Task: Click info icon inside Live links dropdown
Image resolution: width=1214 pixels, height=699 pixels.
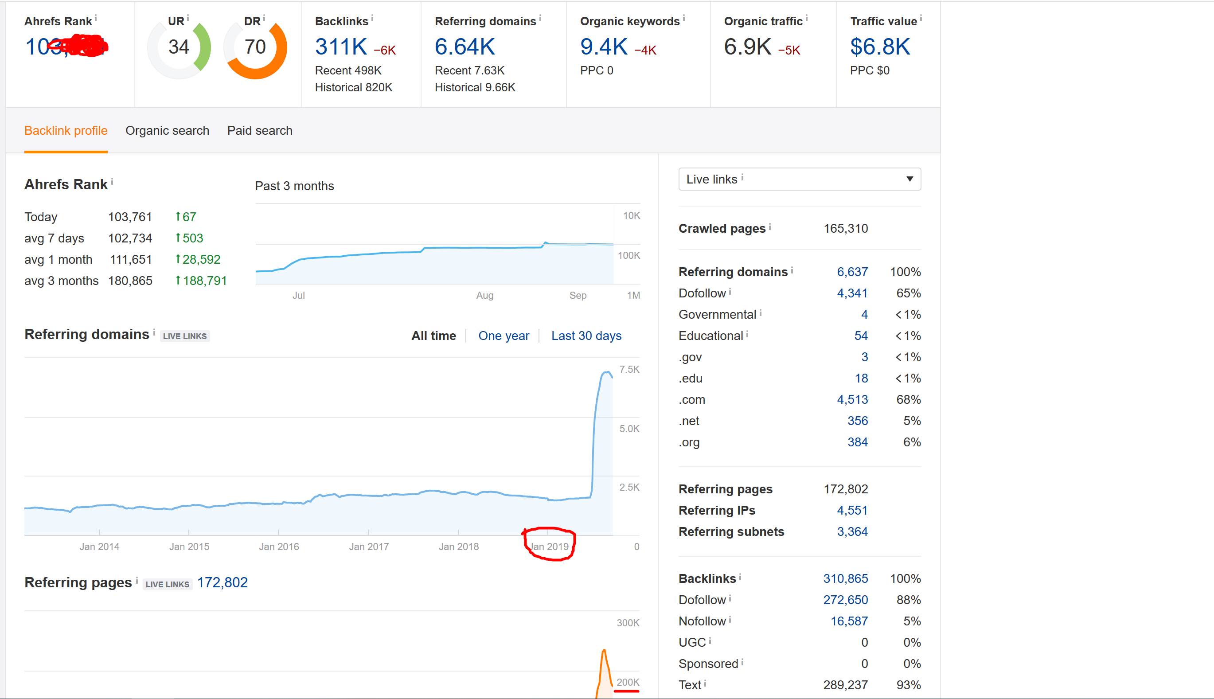Action: point(742,177)
